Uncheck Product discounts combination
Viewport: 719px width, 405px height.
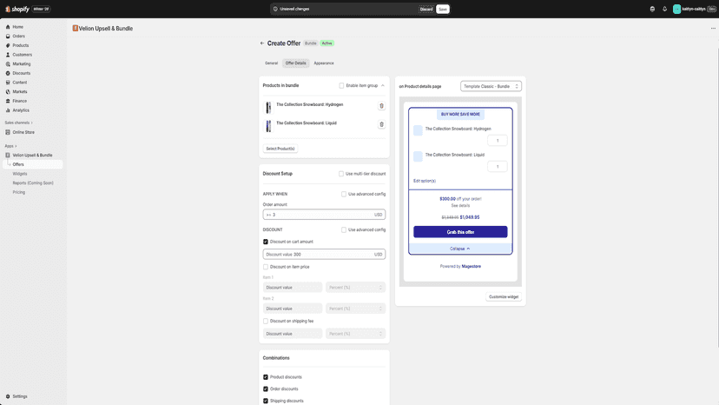point(266,377)
